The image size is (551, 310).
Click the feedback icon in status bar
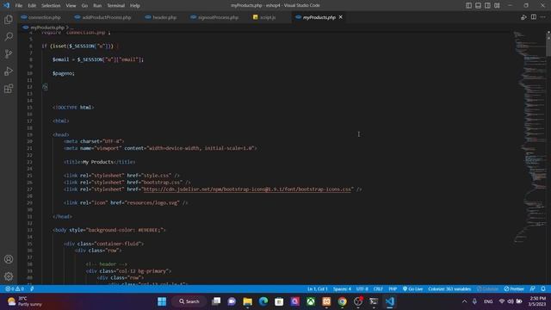coord(533,289)
